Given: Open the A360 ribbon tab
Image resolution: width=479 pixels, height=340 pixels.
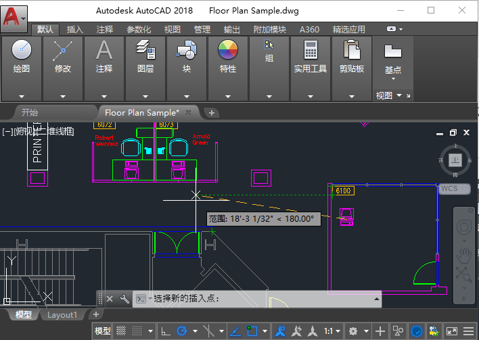Looking at the screenshot, I should [x=309, y=30].
